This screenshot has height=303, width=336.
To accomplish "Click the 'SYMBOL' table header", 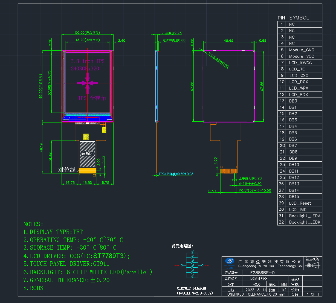I will (299, 18).
